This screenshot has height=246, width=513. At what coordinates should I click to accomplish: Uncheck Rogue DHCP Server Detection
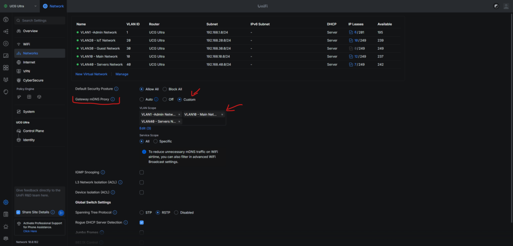141,222
